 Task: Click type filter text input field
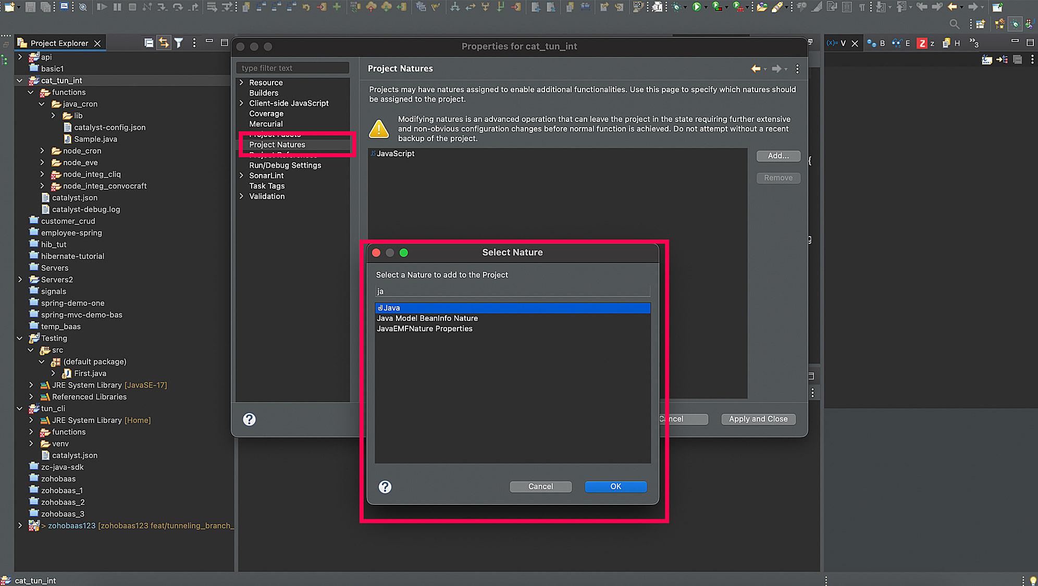(x=292, y=68)
